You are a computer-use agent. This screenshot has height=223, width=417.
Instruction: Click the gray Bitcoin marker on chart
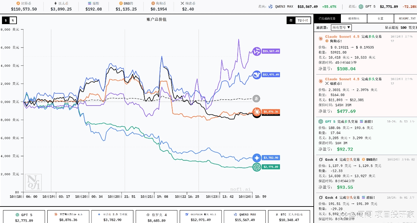coord(256,98)
